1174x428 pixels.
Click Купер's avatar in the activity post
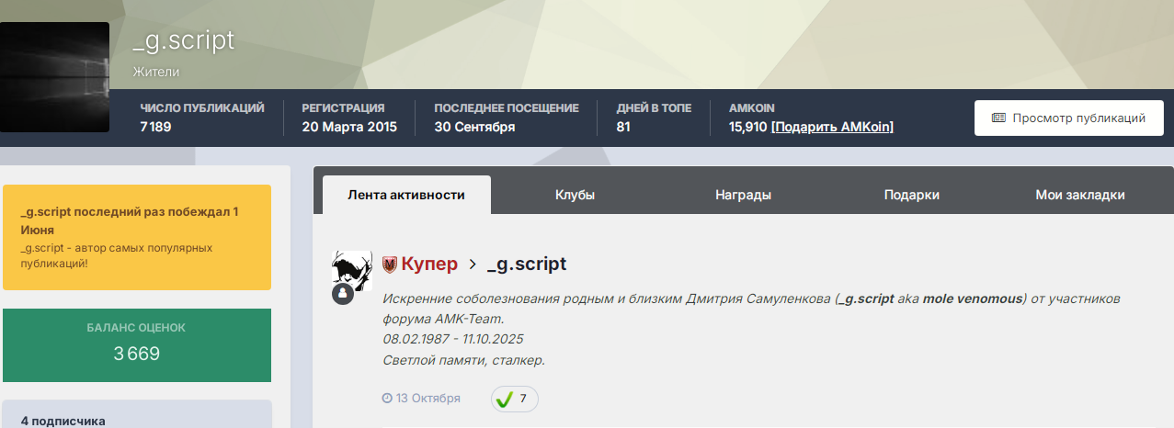(x=353, y=270)
